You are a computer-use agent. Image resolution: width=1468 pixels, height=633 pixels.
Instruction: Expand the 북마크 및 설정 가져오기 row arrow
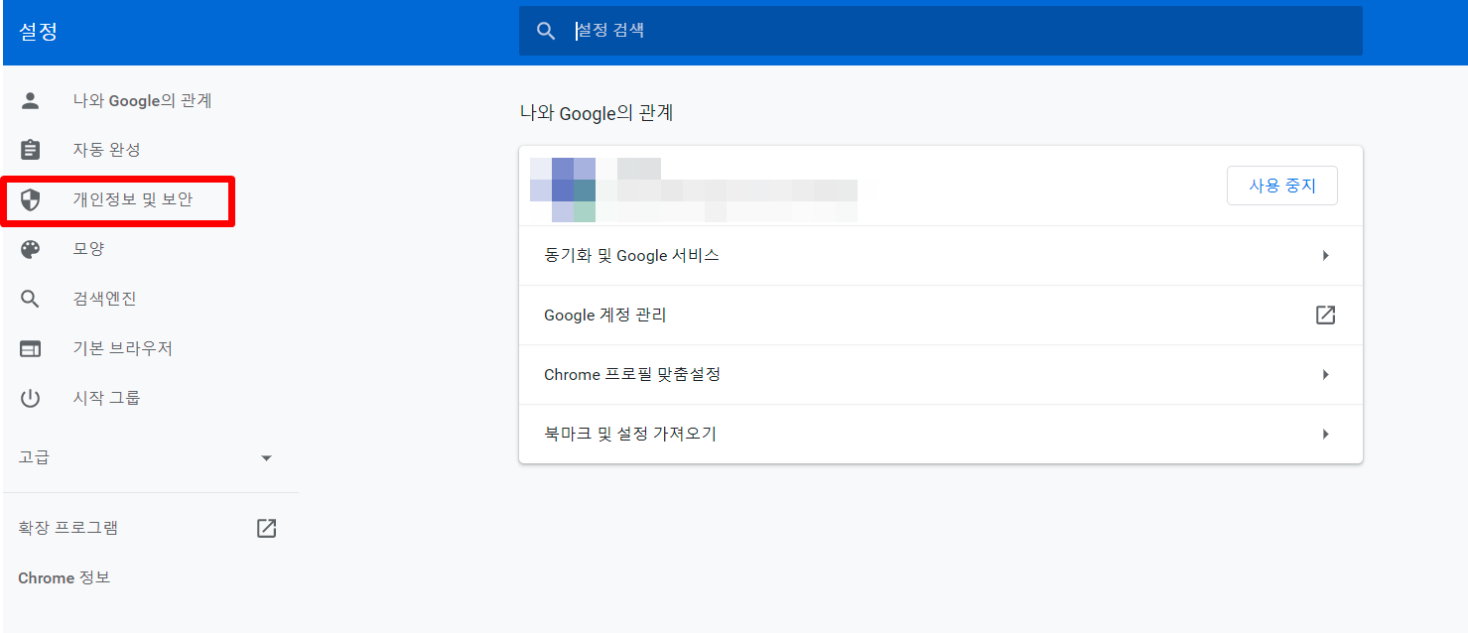click(1325, 434)
